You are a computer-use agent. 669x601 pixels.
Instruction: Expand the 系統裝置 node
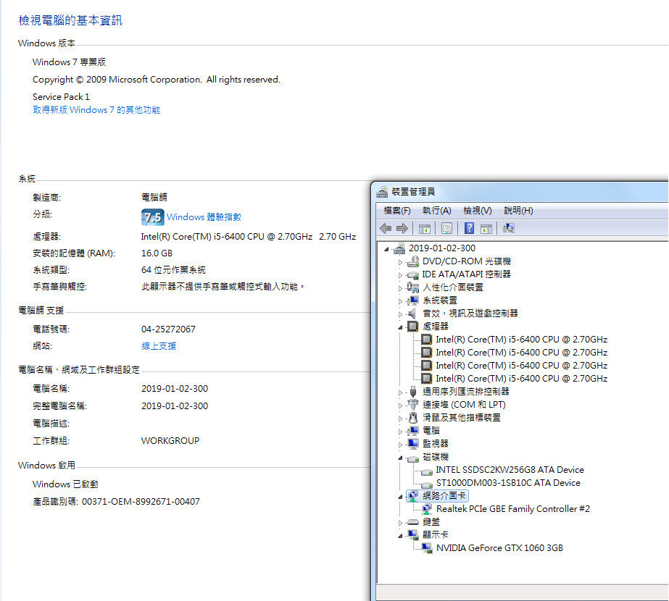pos(400,301)
